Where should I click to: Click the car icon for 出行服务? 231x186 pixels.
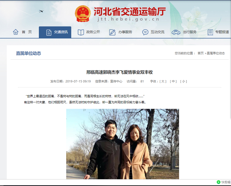(176, 32)
